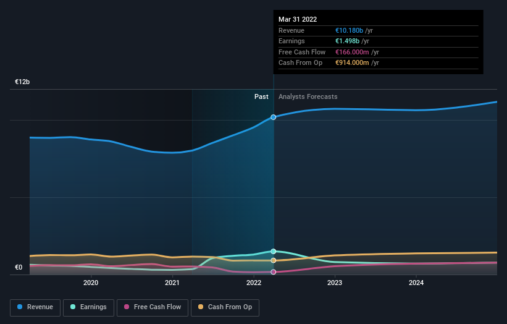Toggle the Revenue legend series
Image resolution: width=507 pixels, height=324 pixels.
tap(35, 307)
